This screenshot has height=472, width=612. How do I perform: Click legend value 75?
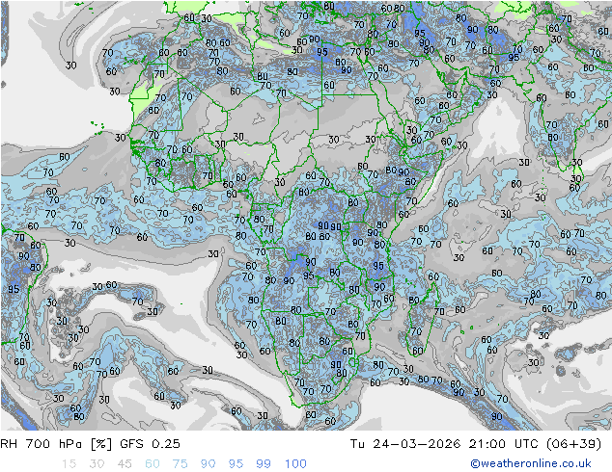coord(180,463)
